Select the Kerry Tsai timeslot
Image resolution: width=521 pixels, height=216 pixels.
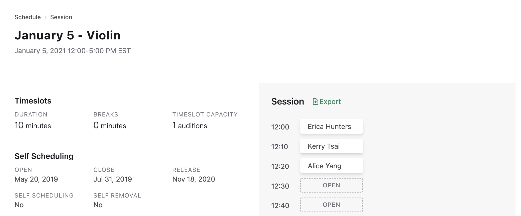(331, 146)
